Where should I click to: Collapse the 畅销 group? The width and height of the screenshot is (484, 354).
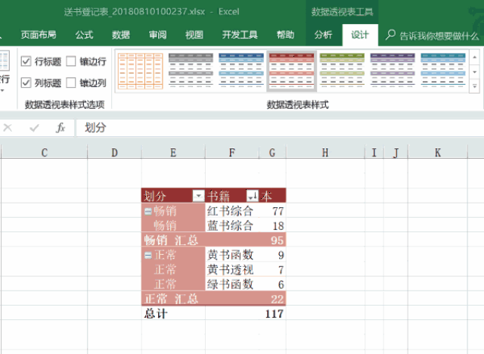pyautogui.click(x=148, y=211)
